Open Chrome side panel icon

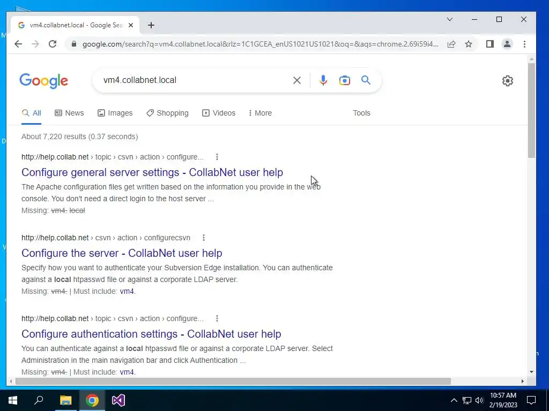pyautogui.click(x=490, y=44)
